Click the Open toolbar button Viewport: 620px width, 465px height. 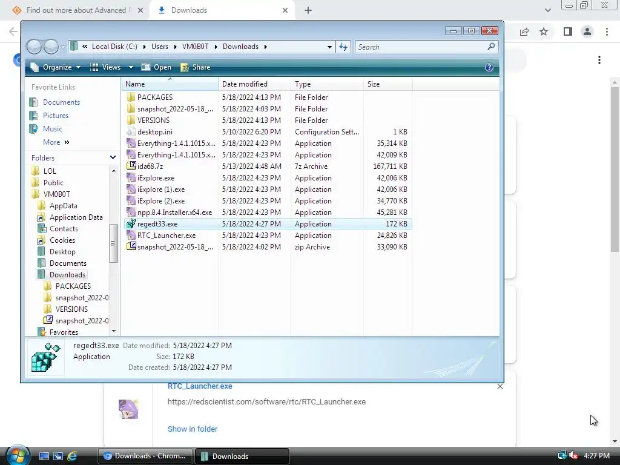click(x=157, y=67)
